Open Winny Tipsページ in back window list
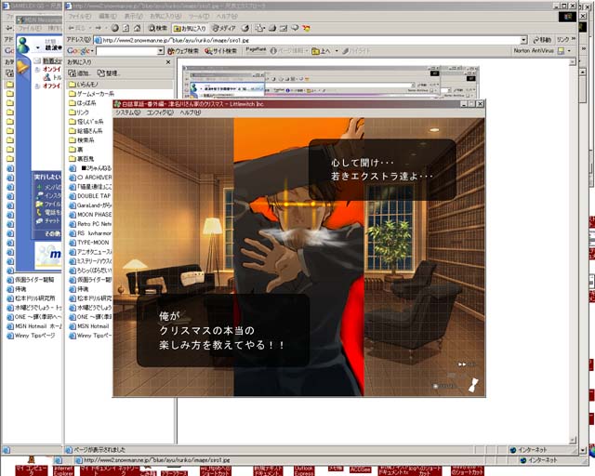Image resolution: width=595 pixels, height=476 pixels. (31, 336)
